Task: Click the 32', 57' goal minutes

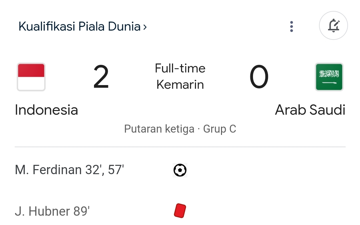Action: (x=104, y=170)
